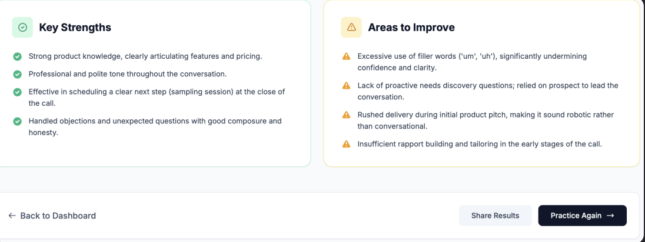Click the green check beside 'Effective in scheduling'
The height and width of the screenshot is (242, 645).
(17, 92)
